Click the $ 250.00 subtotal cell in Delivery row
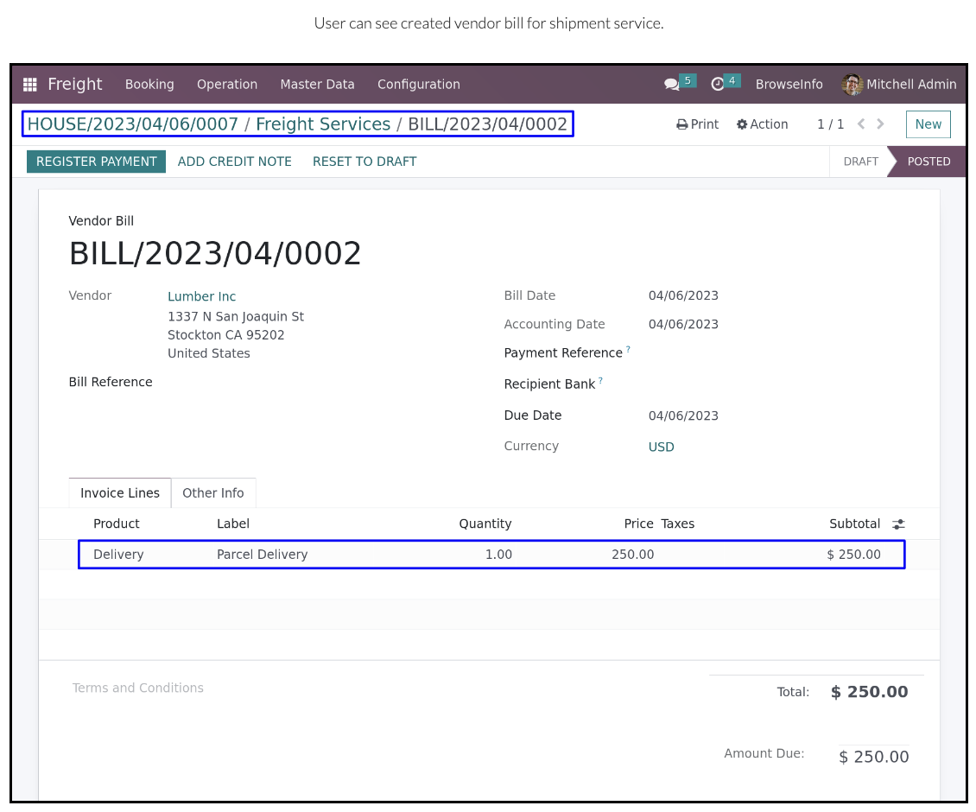 853,555
